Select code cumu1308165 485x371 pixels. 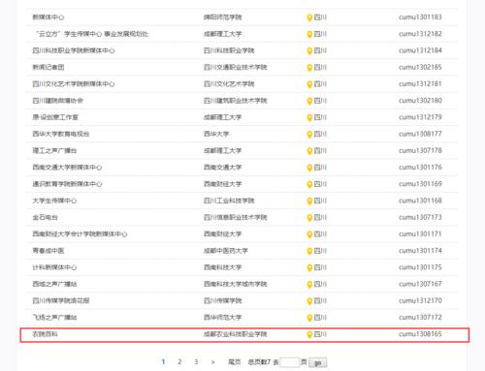click(x=420, y=334)
